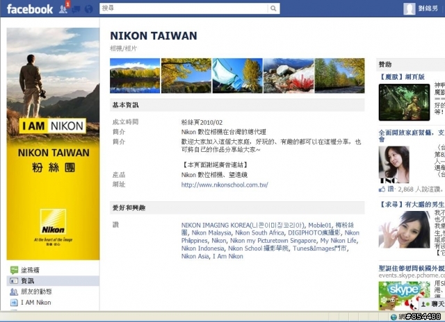Screen dimensions: 445x322
Task: Open the notifications globe icon
Action: click(x=88, y=9)
